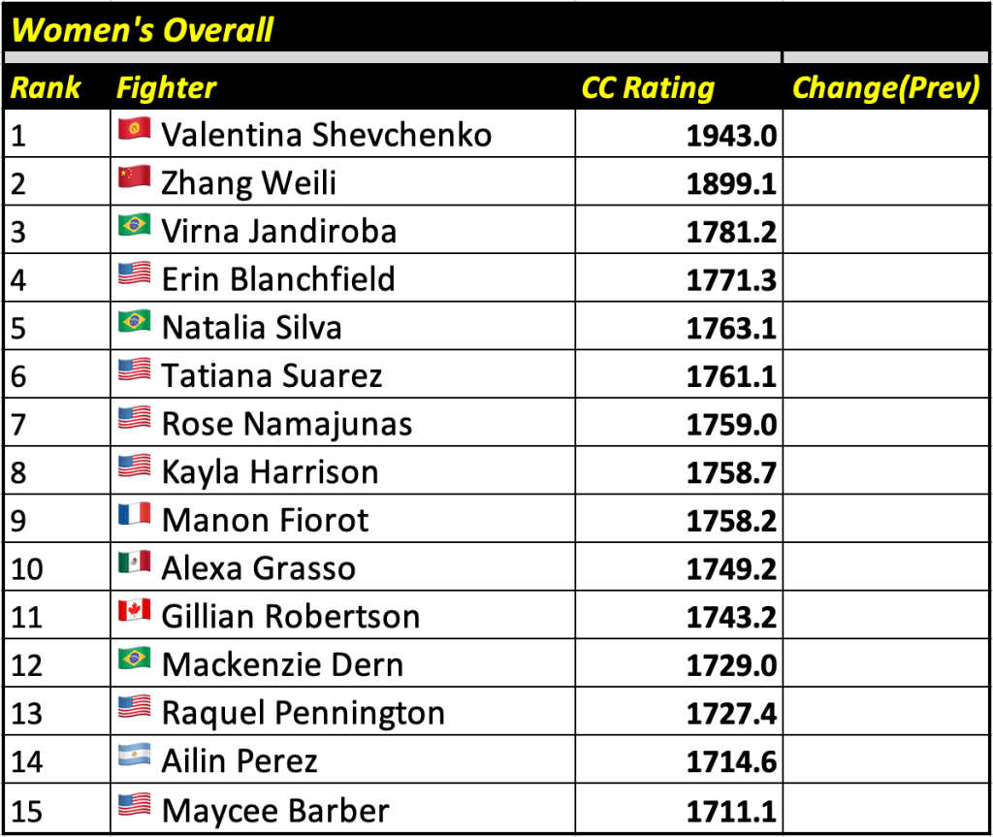Select the CC Rating column header

pyautogui.click(x=648, y=88)
